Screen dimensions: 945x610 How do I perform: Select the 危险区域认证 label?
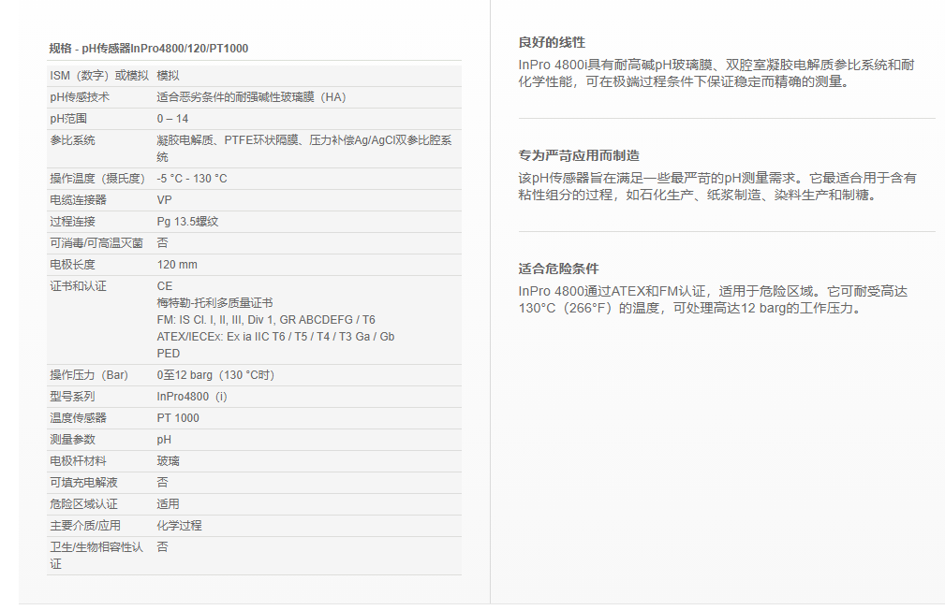(83, 504)
